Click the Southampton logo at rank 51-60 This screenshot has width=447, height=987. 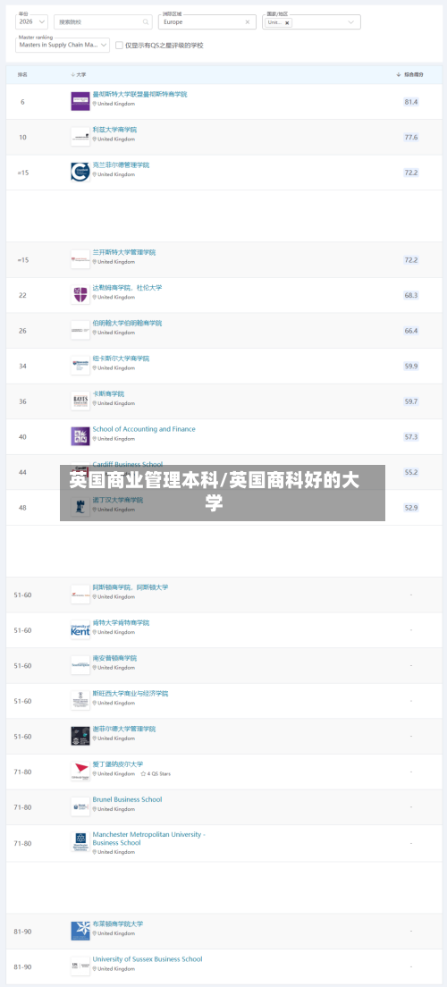point(80,665)
